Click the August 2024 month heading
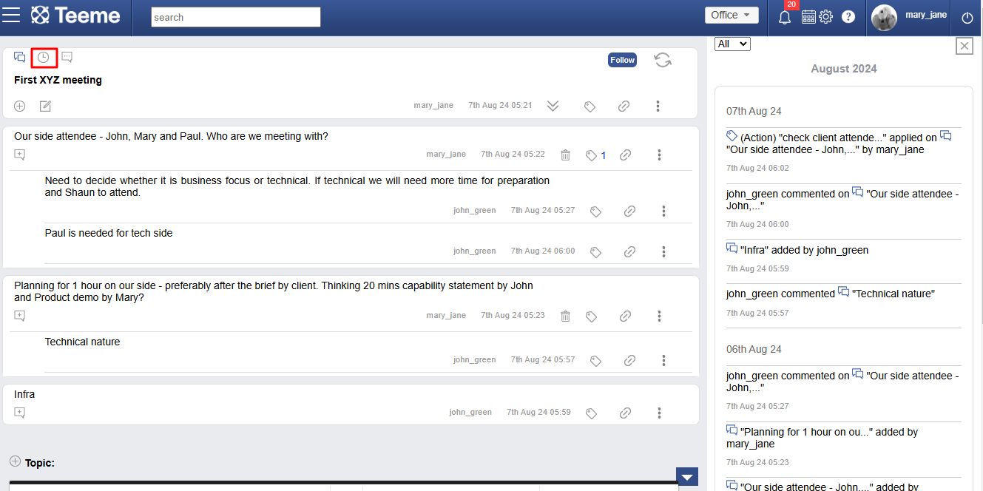 point(844,69)
